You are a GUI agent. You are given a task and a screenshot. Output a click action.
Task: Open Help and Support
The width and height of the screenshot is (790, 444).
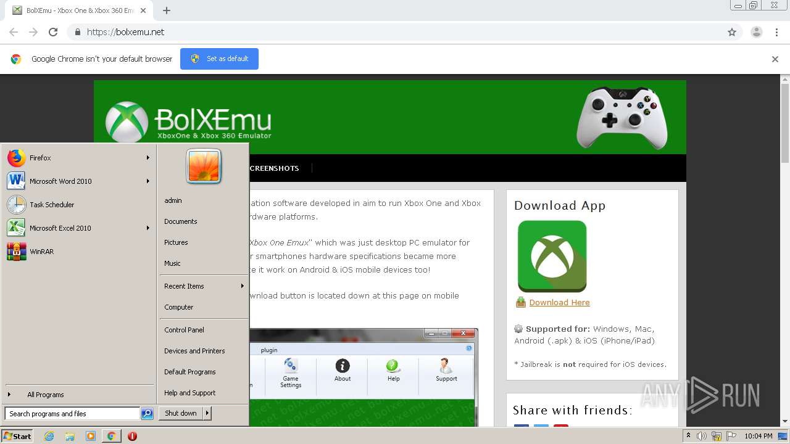tap(189, 393)
